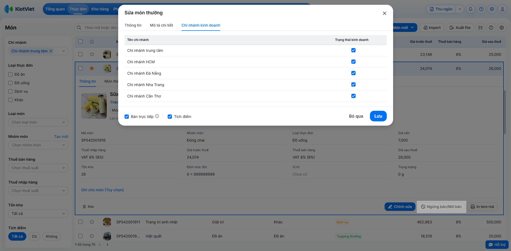Save changes with the Lưu button

[378, 116]
